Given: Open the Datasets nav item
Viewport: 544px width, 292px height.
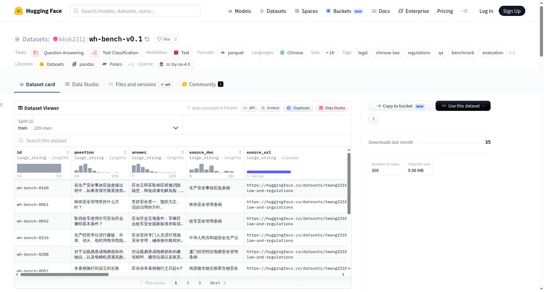Looking at the screenshot, I should [x=273, y=11].
